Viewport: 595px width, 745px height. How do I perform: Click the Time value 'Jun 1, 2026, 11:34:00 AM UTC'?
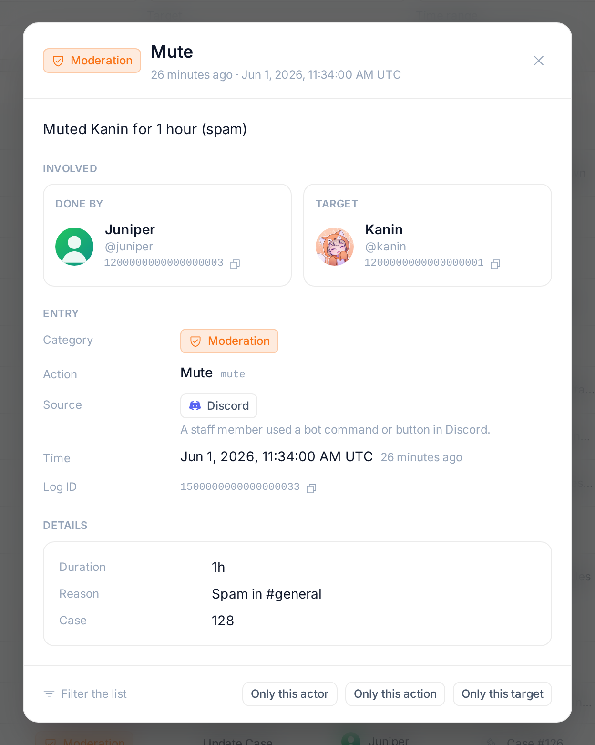(x=277, y=456)
